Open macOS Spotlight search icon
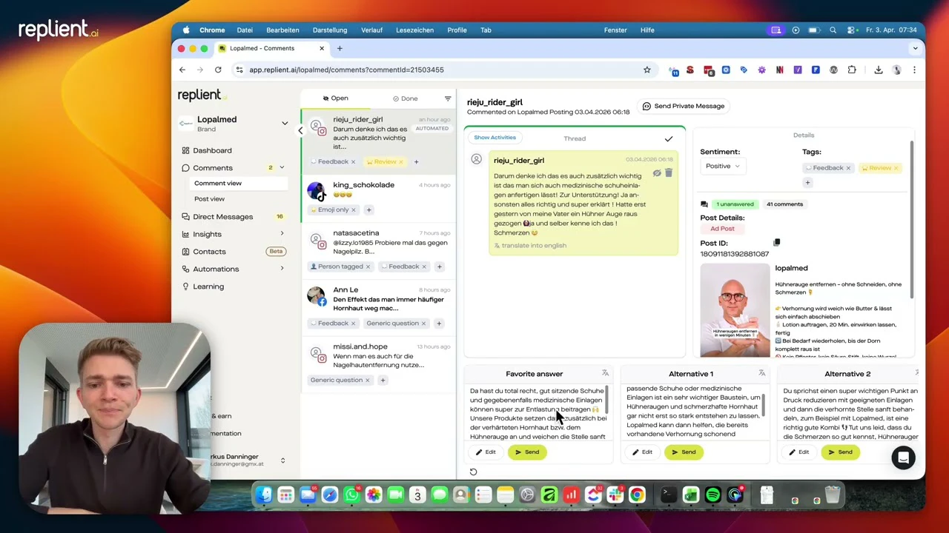The height and width of the screenshot is (533, 949). pos(833,30)
